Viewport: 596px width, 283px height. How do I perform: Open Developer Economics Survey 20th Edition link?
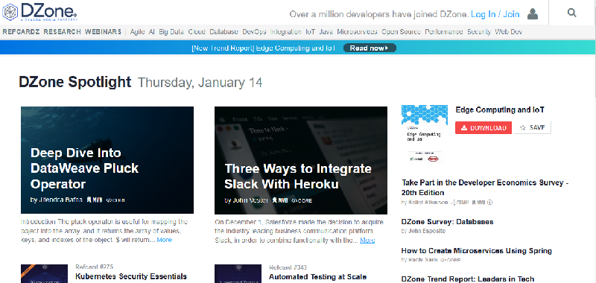pyautogui.click(x=485, y=188)
